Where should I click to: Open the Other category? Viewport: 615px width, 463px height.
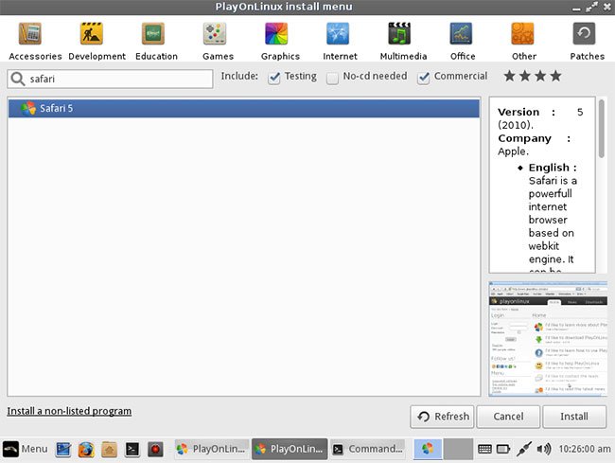[x=523, y=42]
